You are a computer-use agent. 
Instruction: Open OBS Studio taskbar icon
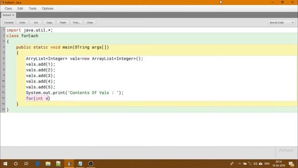tap(91, 164)
